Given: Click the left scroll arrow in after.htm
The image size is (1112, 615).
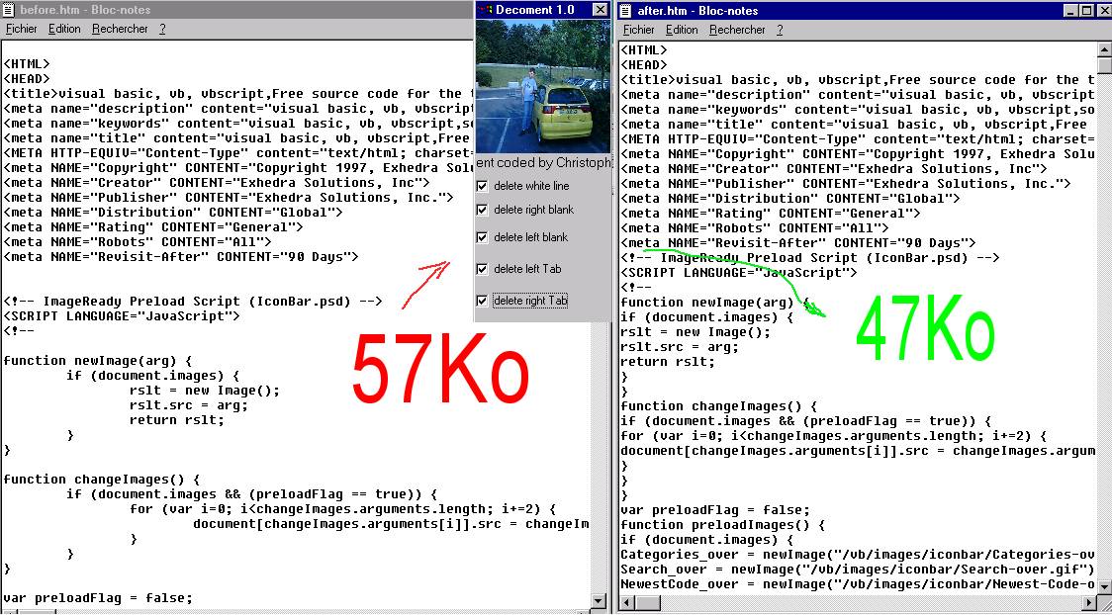Looking at the screenshot, I should click(x=626, y=609).
